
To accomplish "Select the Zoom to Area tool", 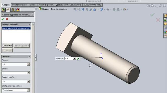I will pyautogui.click(x=79, y=9).
